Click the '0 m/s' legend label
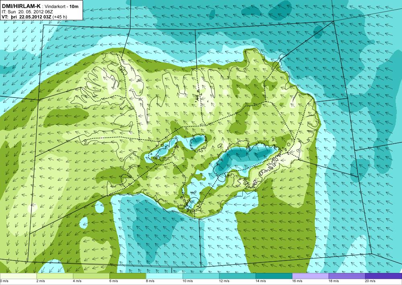Image resolution: width=402 pixels, height=285 pixels. coord(4,281)
